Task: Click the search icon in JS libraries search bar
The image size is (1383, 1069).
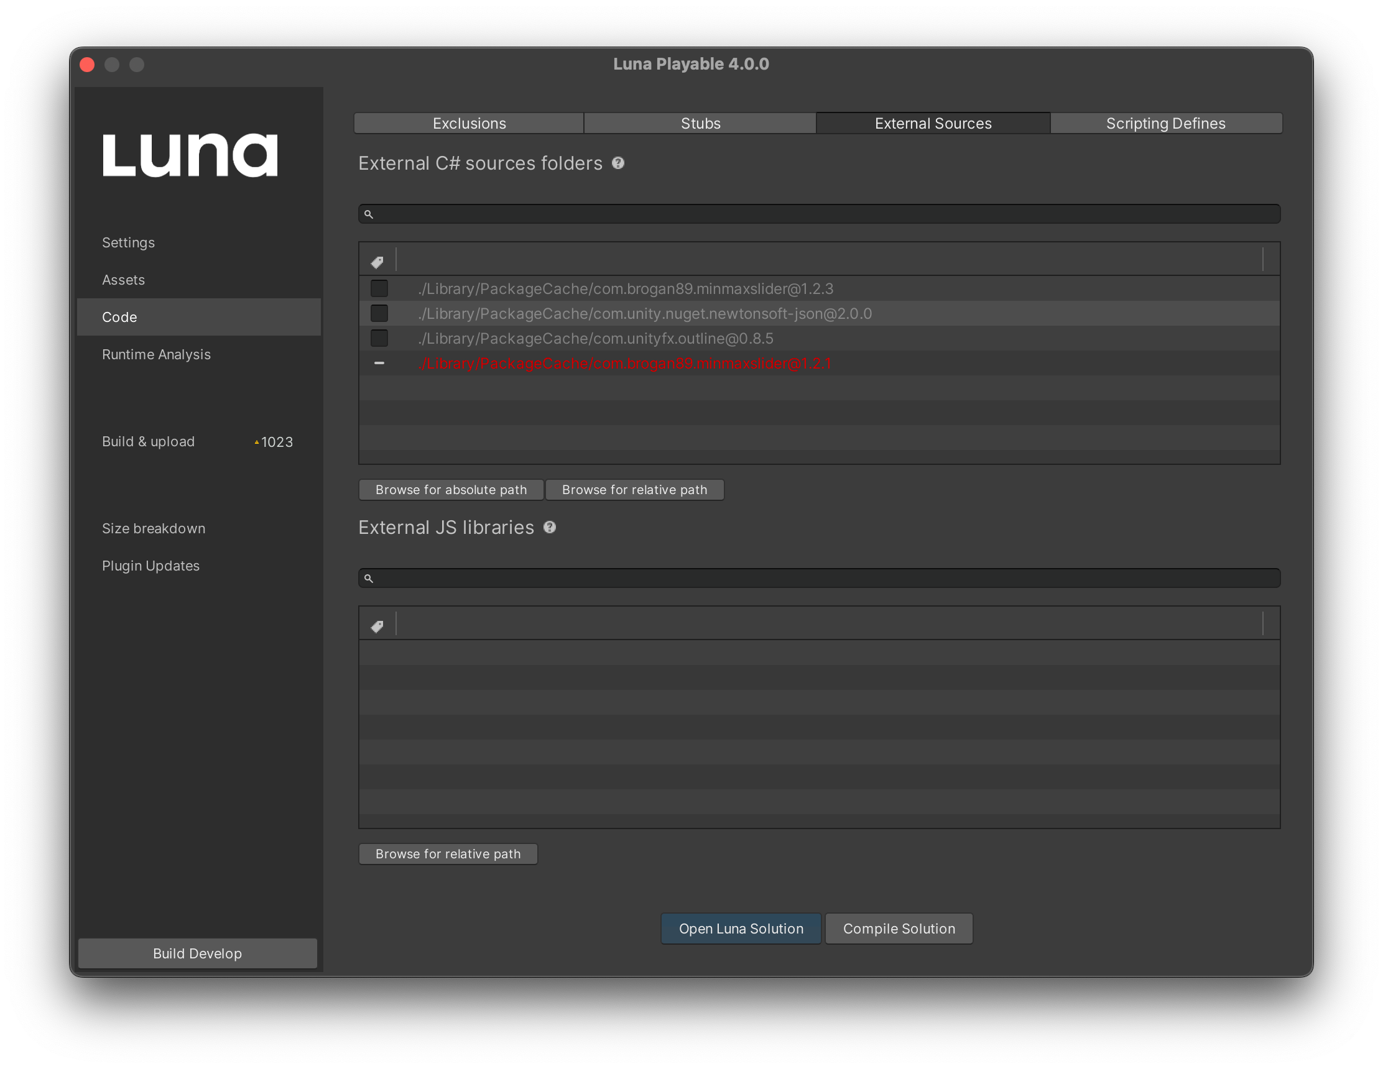Action: 369,578
